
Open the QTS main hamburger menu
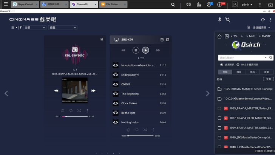tap(6, 4)
